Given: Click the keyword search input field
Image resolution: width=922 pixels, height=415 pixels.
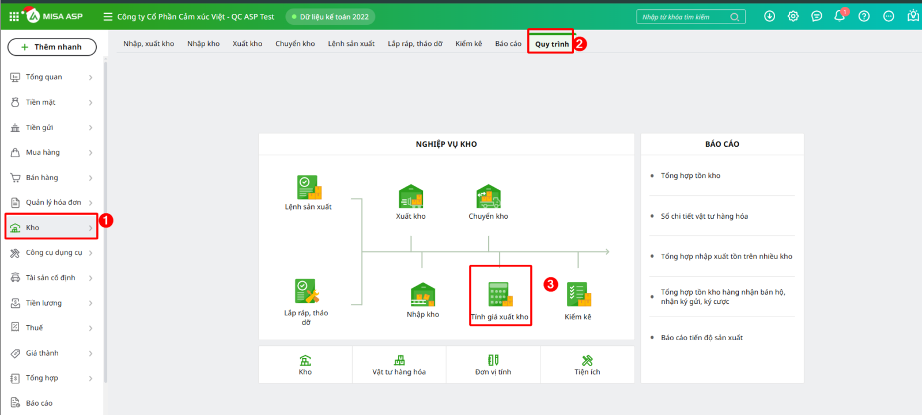Looking at the screenshot, I should tap(683, 17).
